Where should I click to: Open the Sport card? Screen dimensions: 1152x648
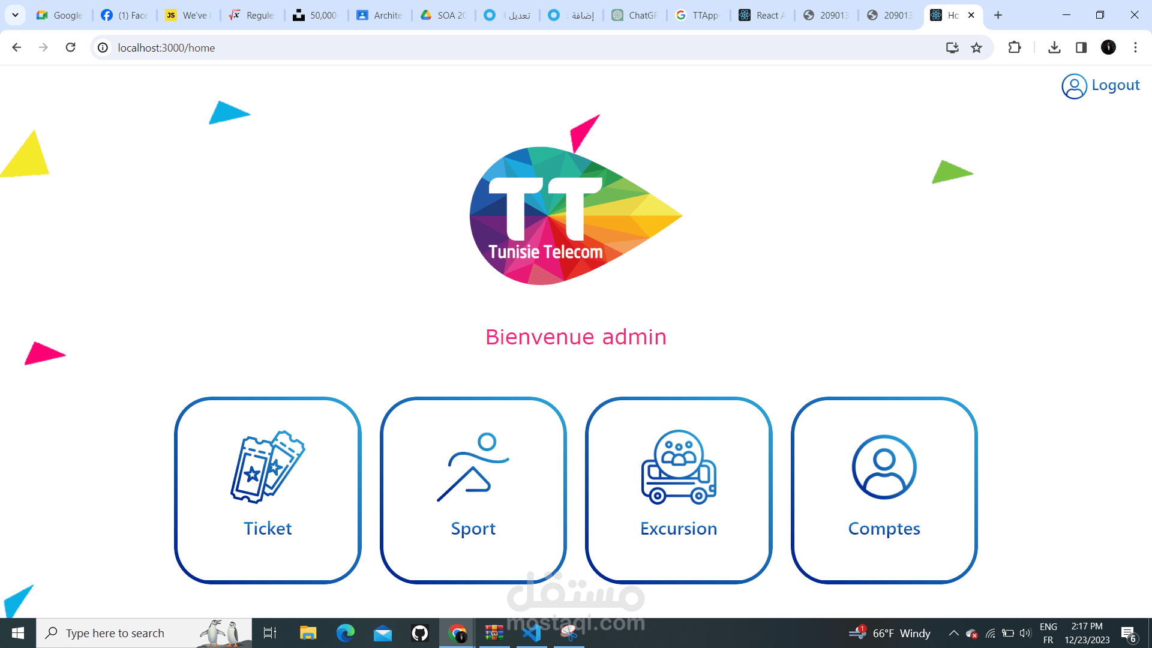473,490
